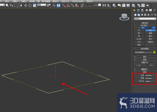Select the Select Object tool icon

point(7,5)
